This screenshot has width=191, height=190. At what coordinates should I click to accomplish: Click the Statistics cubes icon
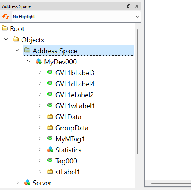[50, 150]
